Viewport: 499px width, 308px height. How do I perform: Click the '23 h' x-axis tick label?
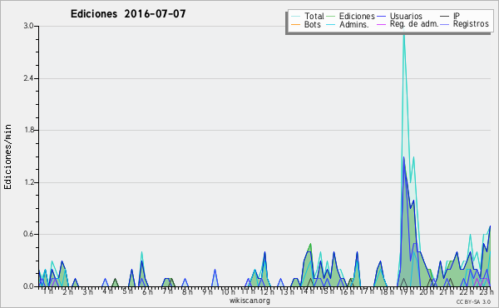coord(486,291)
